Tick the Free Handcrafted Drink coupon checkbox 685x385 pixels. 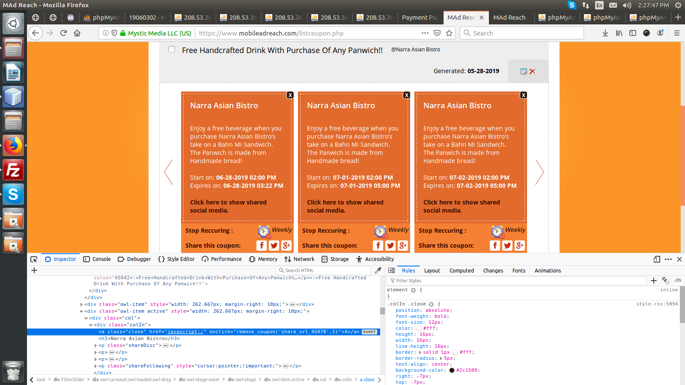172,49
